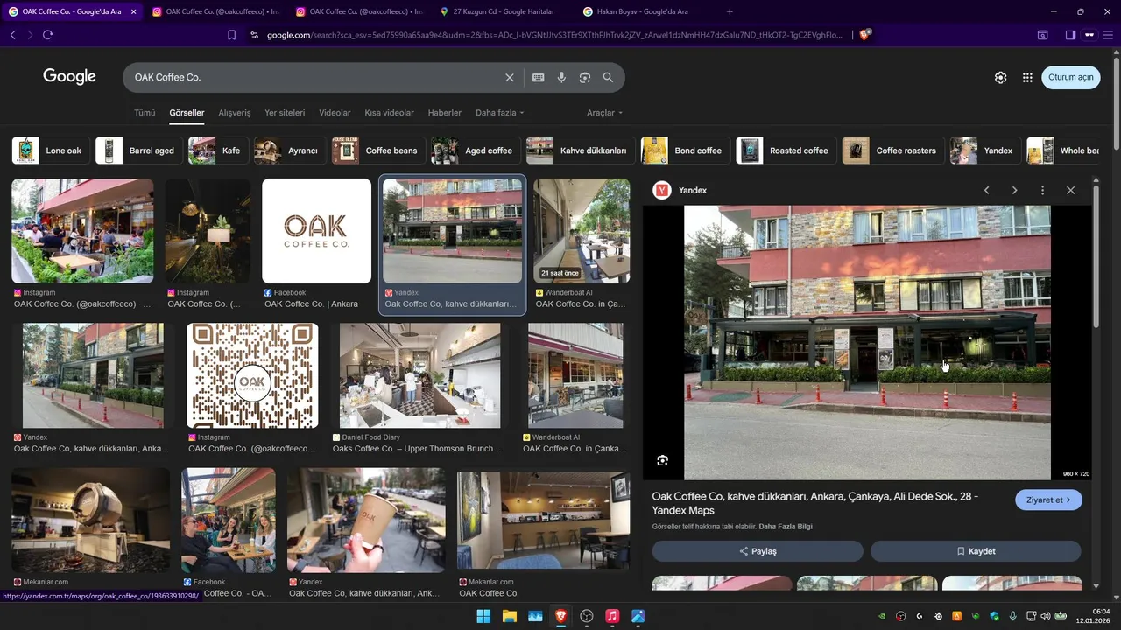1121x630 pixels.
Task: Click the NVIDIA tray icon
Action: coord(882,616)
